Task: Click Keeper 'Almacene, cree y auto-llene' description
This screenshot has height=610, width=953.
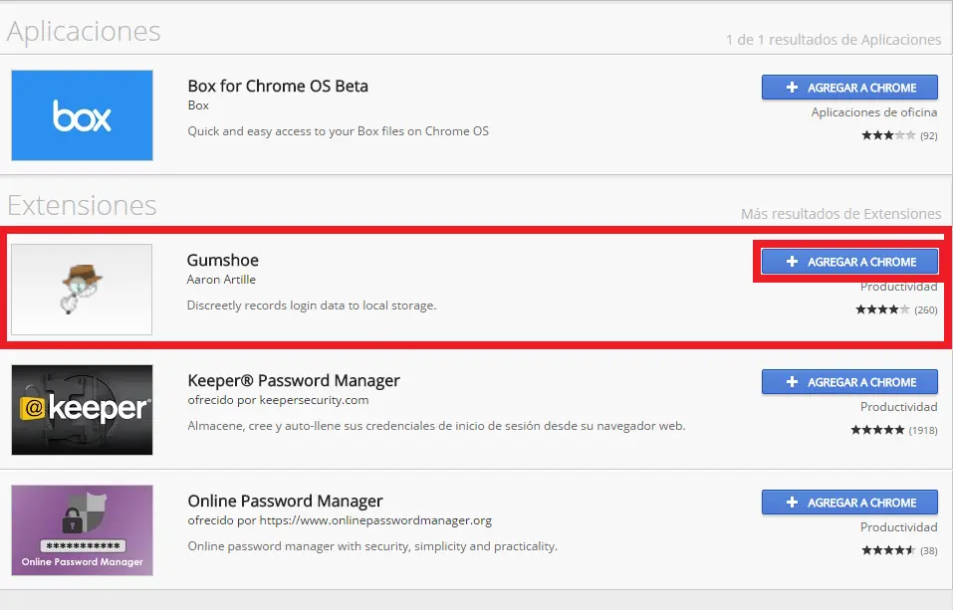Action: pos(436,425)
